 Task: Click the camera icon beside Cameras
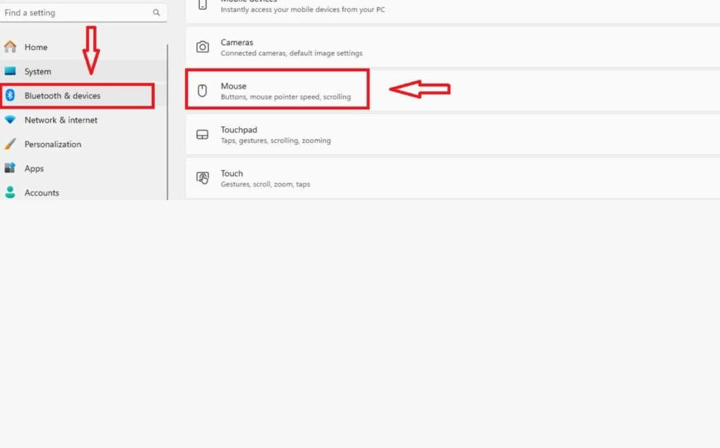click(x=203, y=47)
